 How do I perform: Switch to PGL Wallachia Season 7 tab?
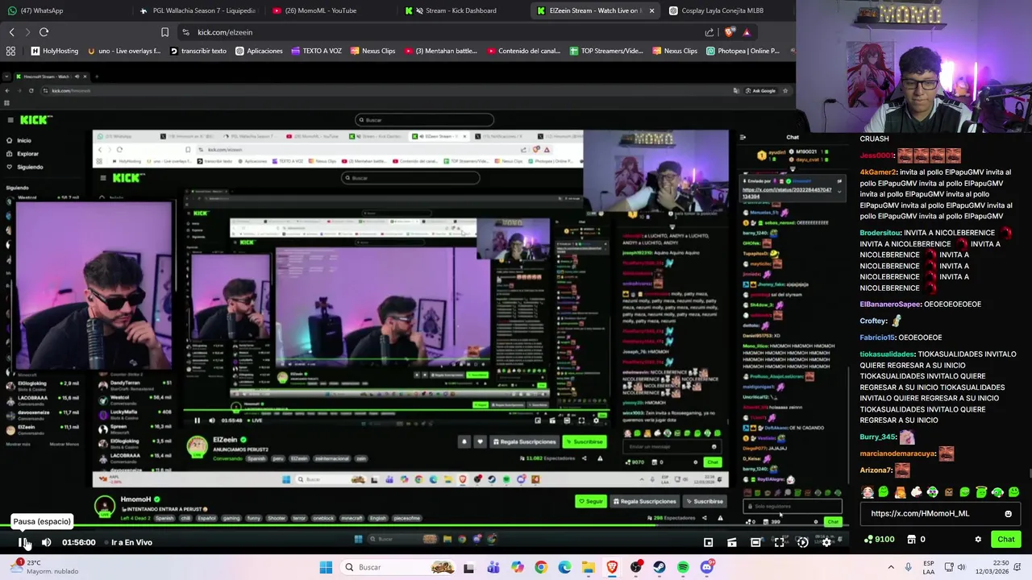pos(198,10)
